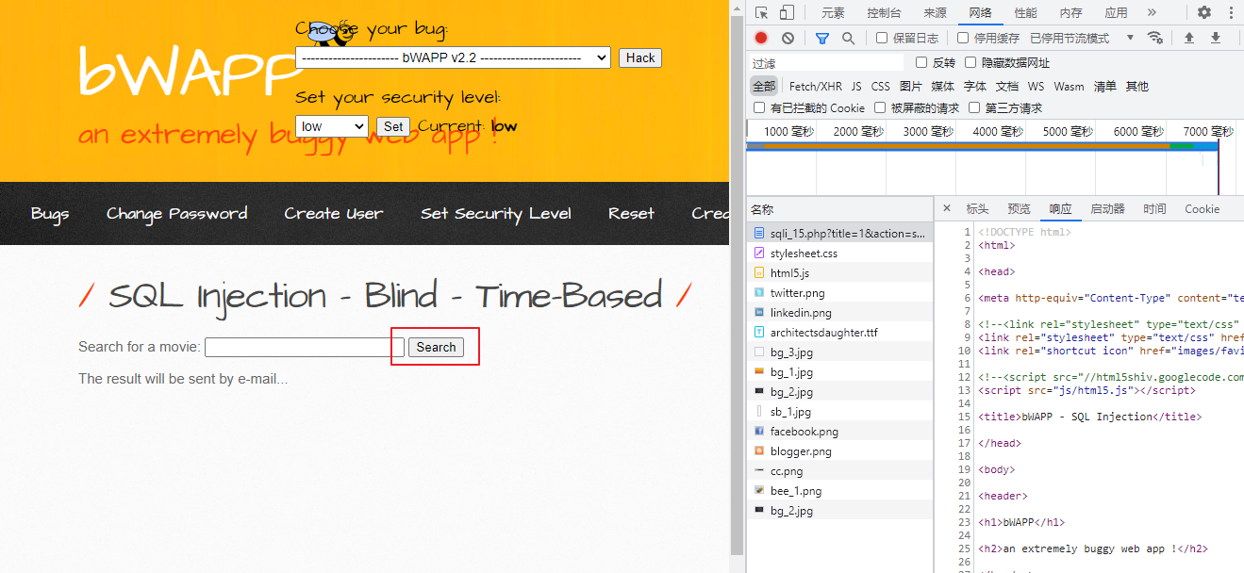Image resolution: width=1244 pixels, height=573 pixels.
Task: Switch to the Sources tab (来源)
Action: (x=935, y=12)
